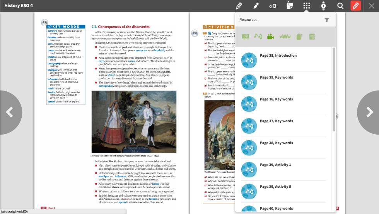This screenshot has height=214, width=379.
Task: Close the book viewer
Action: (372, 6)
